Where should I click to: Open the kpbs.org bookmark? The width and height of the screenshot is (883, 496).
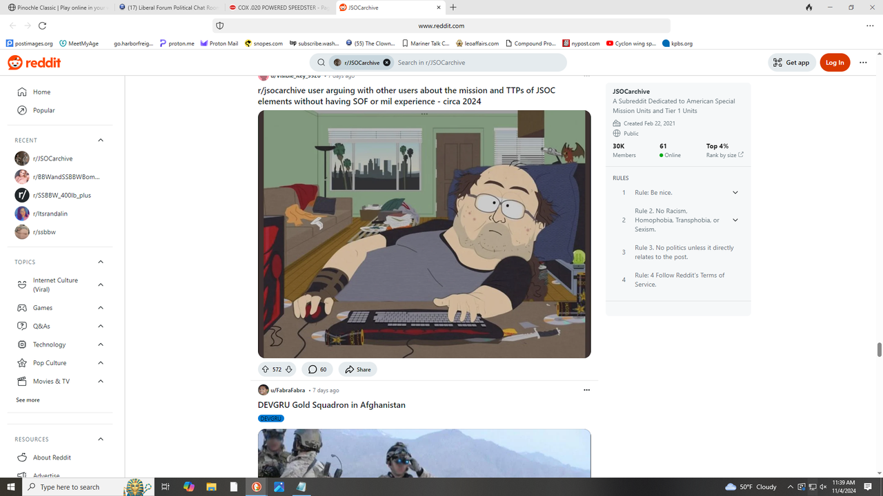coord(677,43)
